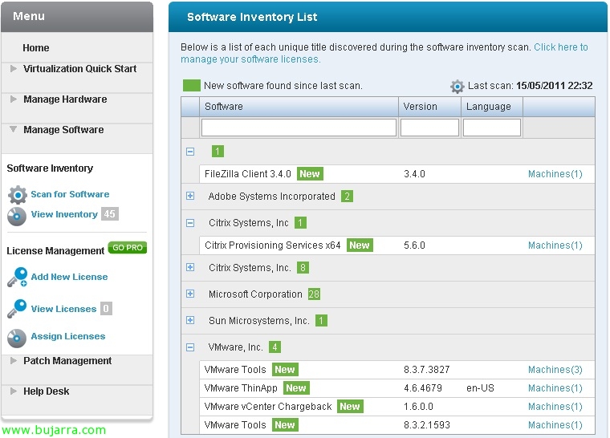
Task: Click the New tag on Citrix Provisioning Services
Action: pyautogui.click(x=360, y=245)
